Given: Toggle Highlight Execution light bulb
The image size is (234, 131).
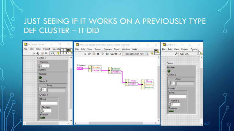Looking at the screenshot, I should click(102, 54).
